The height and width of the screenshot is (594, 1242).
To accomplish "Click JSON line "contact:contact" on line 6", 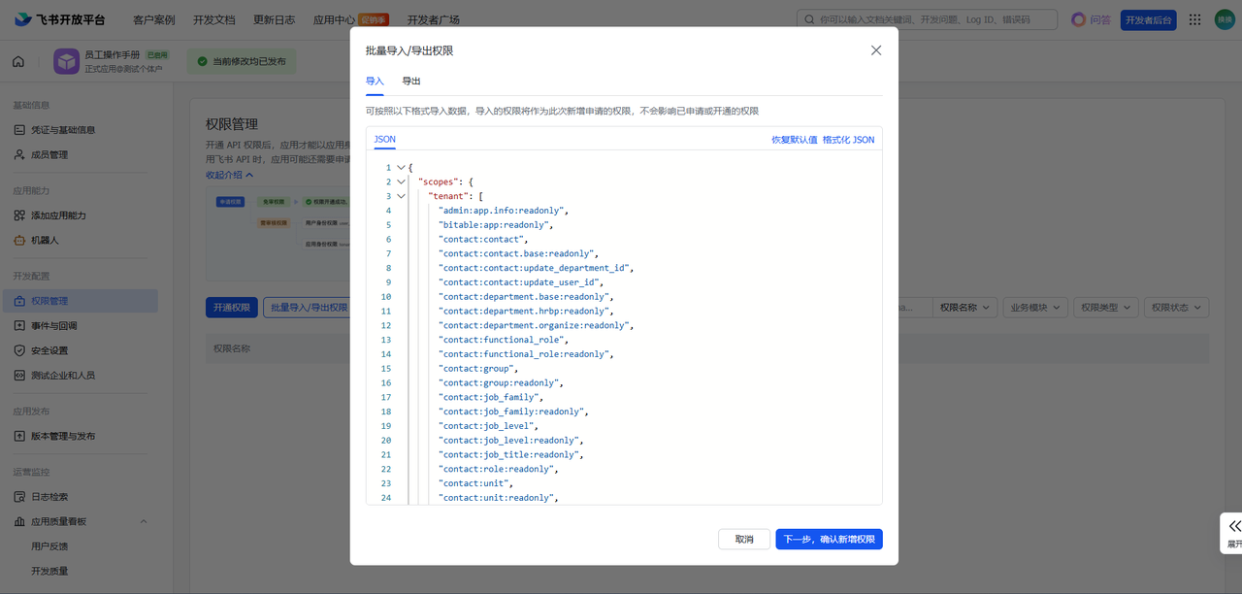I will (482, 240).
